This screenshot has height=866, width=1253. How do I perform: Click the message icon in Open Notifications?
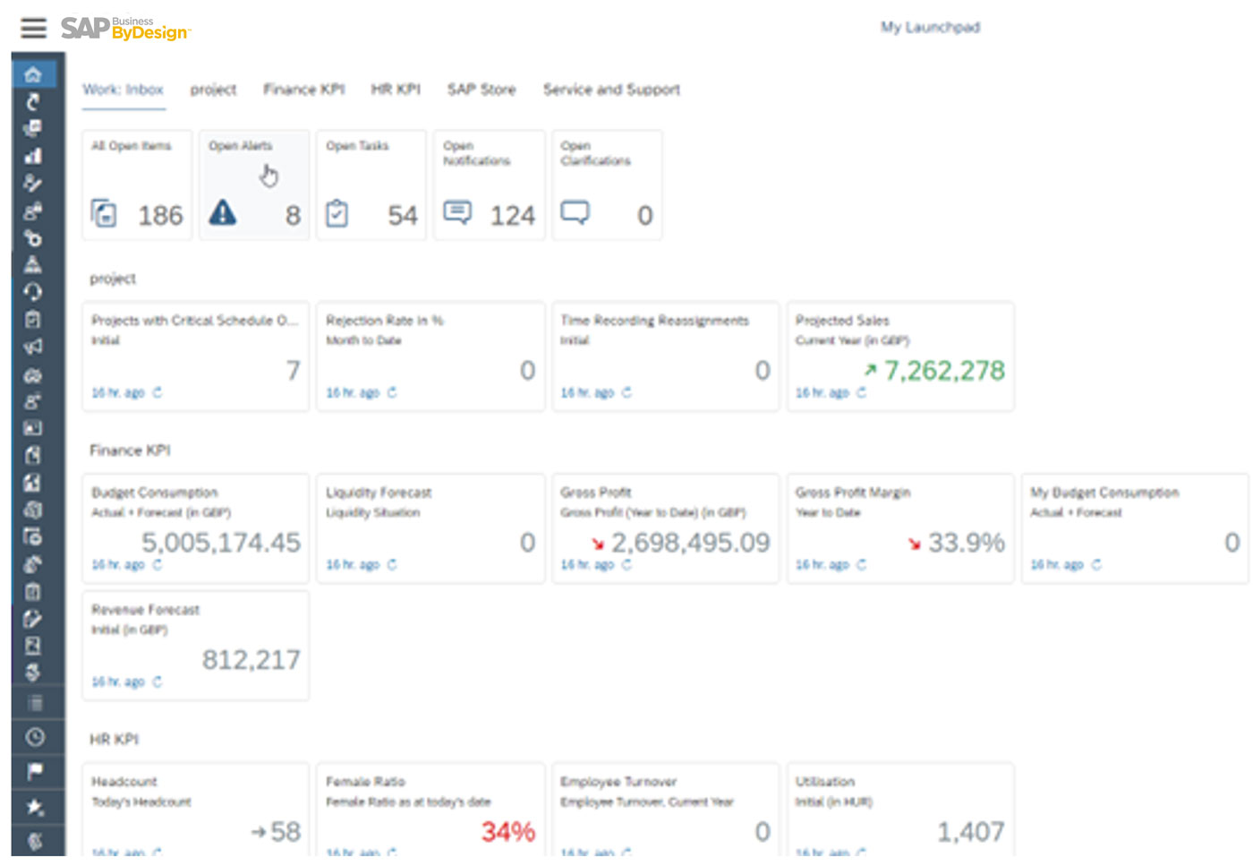click(457, 212)
